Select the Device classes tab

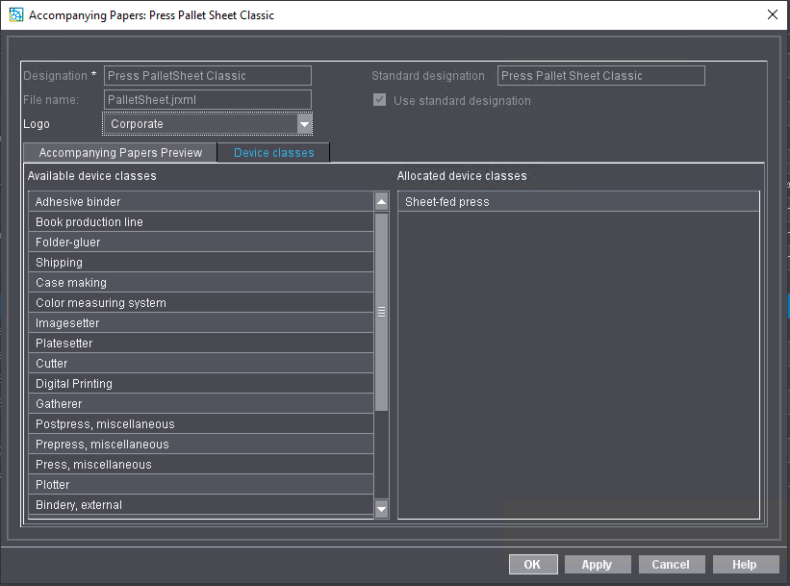[273, 152]
